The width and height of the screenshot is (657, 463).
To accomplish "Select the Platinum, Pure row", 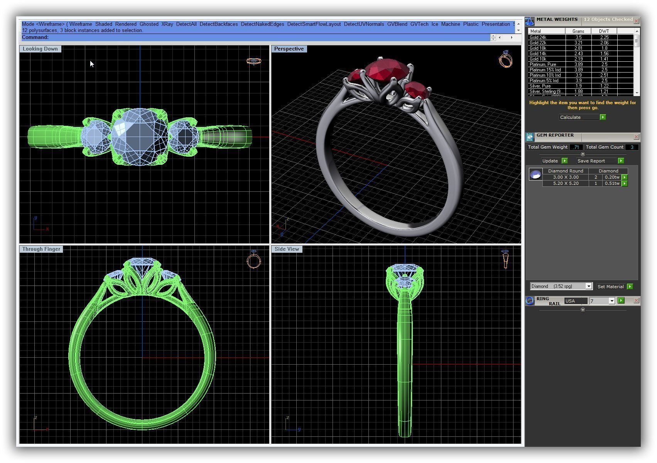I will click(581, 64).
